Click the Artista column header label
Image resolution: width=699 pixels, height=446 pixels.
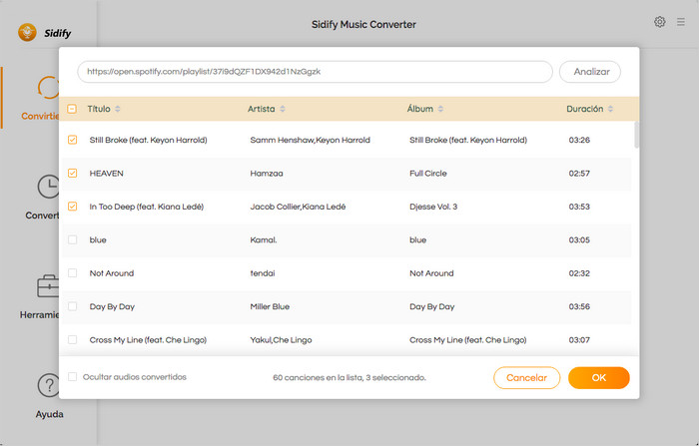point(262,109)
